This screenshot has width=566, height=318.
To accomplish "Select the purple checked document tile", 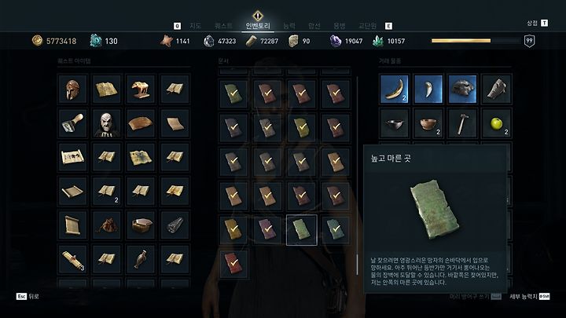I will 267,230.
